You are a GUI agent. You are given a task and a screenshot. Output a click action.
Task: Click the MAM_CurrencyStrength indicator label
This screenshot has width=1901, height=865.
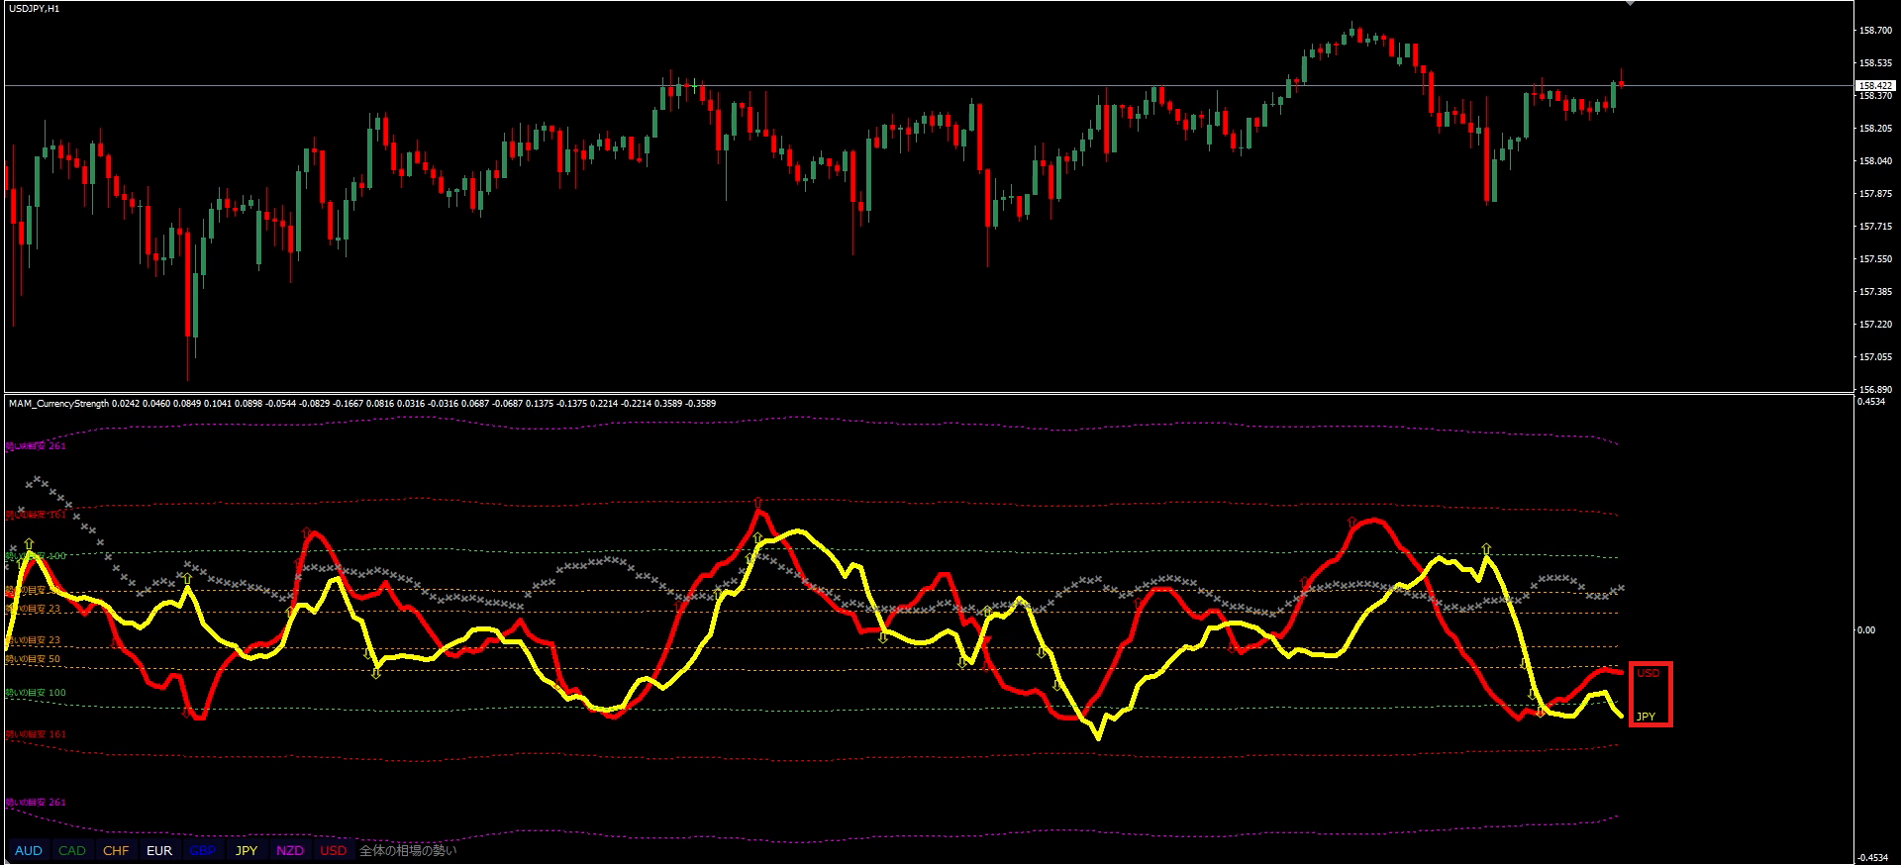click(x=58, y=404)
